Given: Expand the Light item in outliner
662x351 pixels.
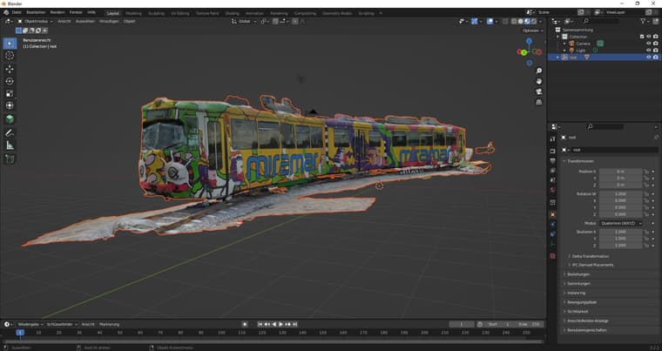Looking at the screenshot, I should tap(565, 51).
